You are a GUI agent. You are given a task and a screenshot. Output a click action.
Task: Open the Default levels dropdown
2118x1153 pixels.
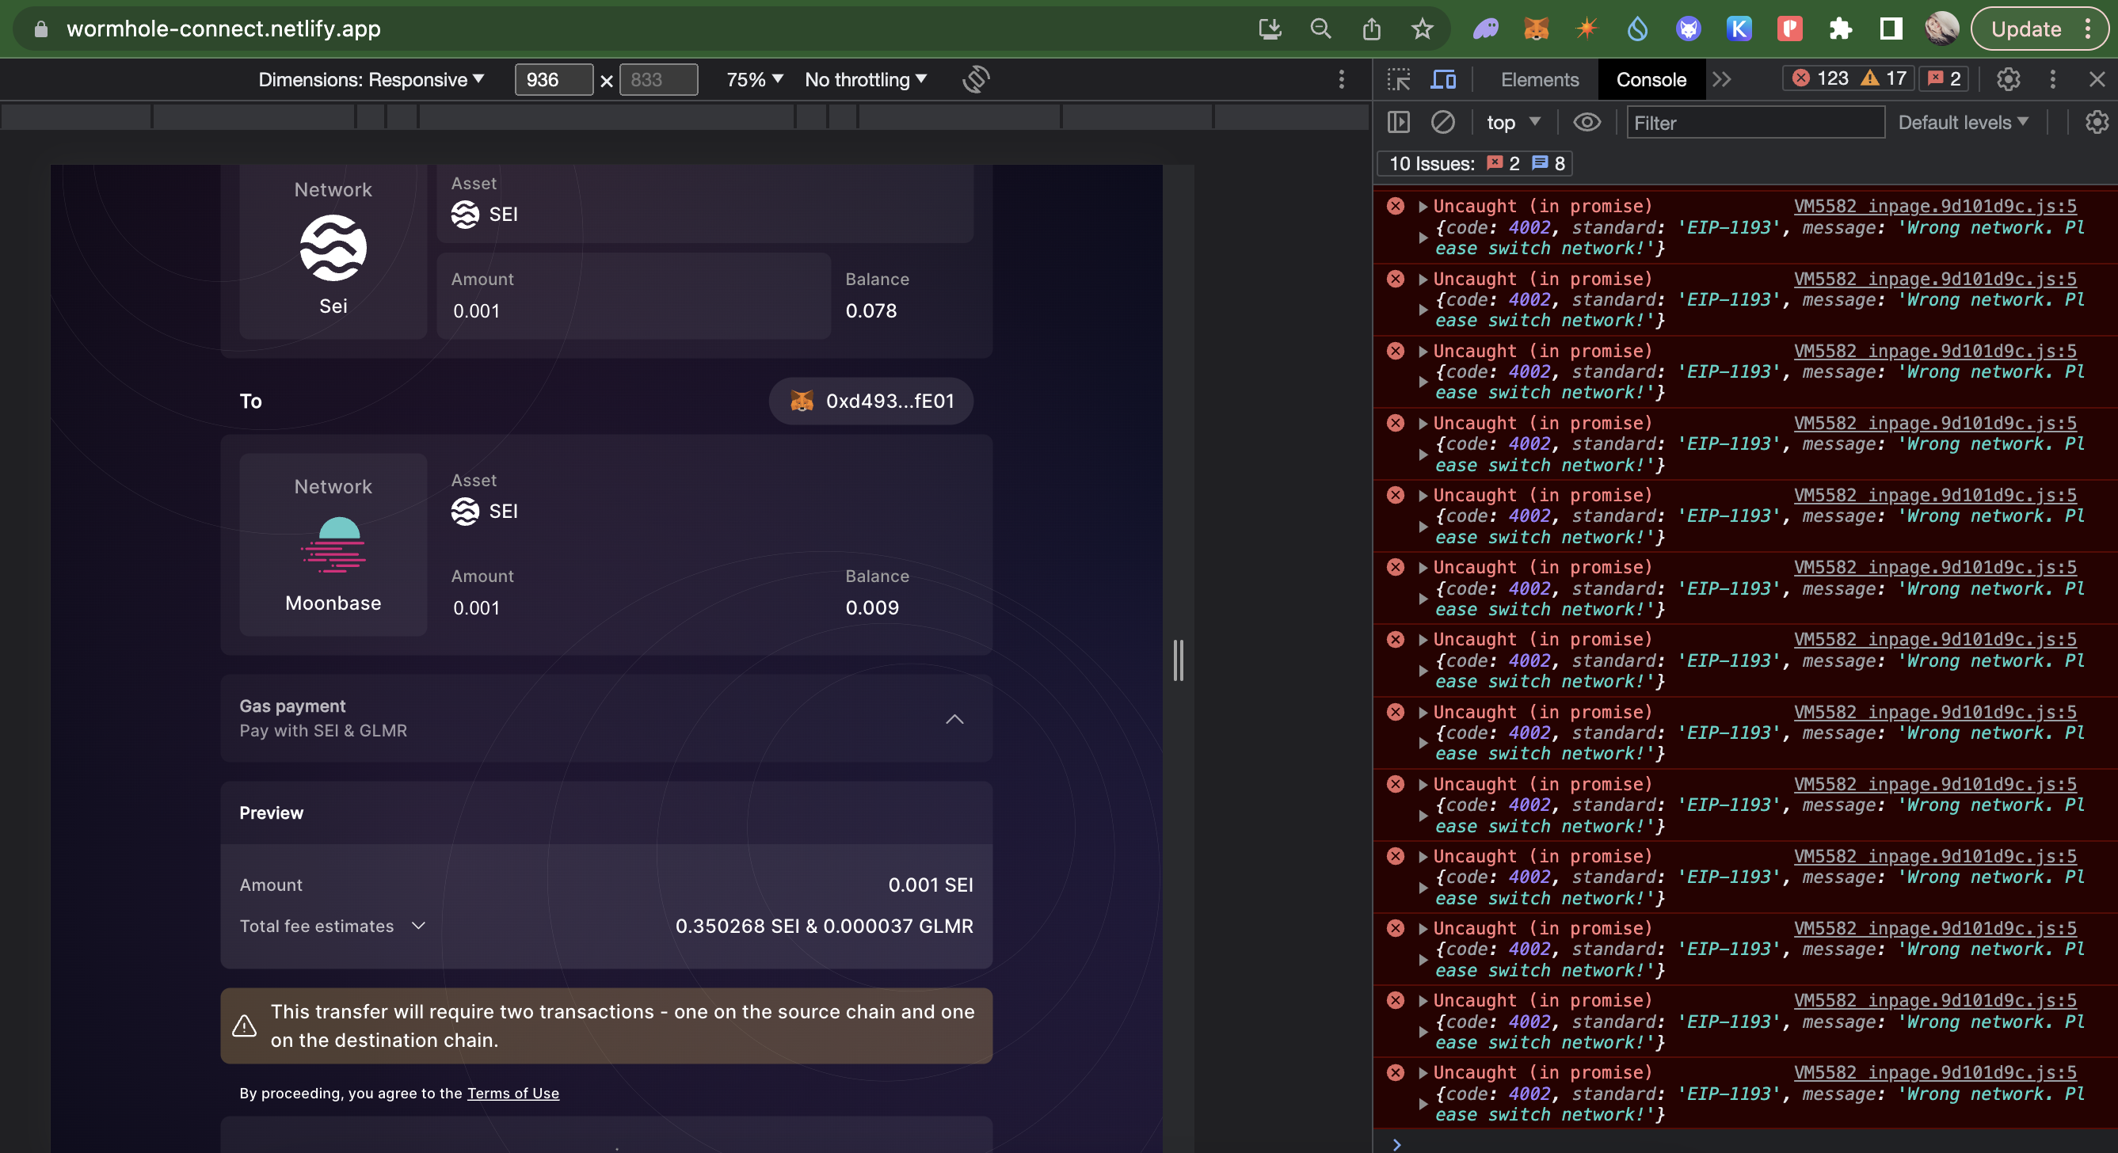1964,122
